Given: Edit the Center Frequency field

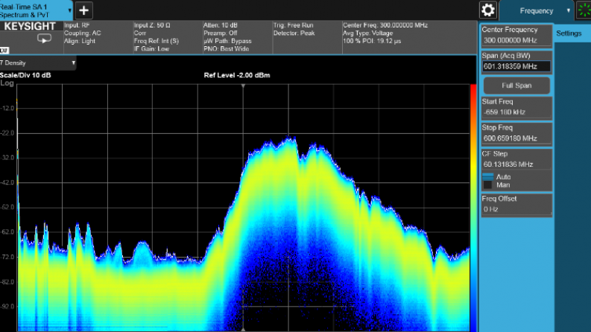Looking at the screenshot, I should coord(516,41).
